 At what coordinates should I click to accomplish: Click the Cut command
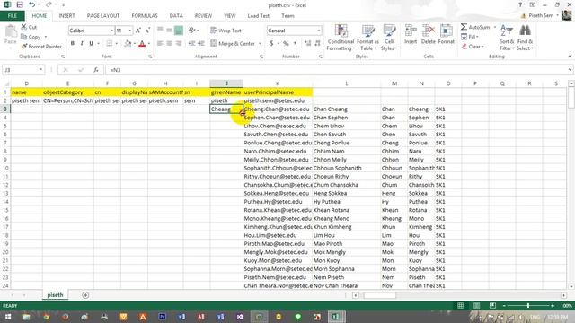29,27
